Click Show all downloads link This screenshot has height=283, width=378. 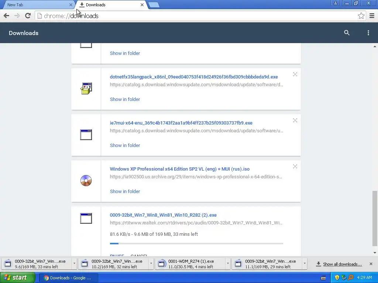point(342,264)
